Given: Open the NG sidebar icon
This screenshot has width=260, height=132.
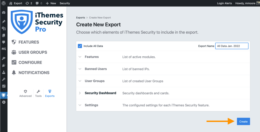Looking at the screenshot, I should click(4, 49).
